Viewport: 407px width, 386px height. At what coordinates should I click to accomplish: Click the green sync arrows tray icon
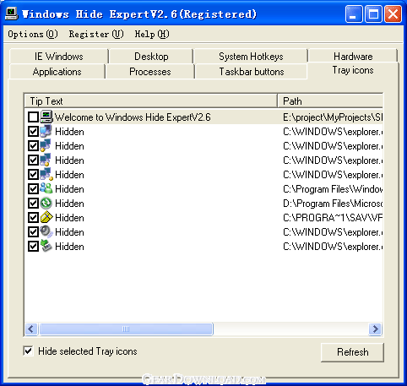tap(46, 203)
